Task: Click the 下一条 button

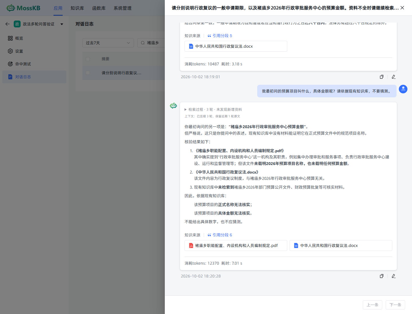Action: (x=395, y=305)
